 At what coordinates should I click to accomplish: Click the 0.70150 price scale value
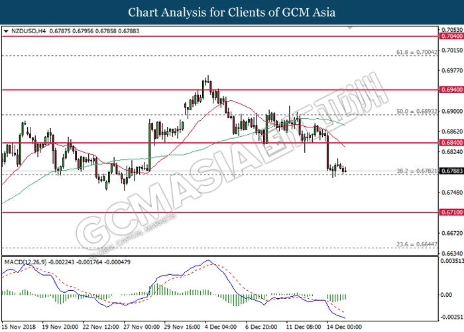452,50
